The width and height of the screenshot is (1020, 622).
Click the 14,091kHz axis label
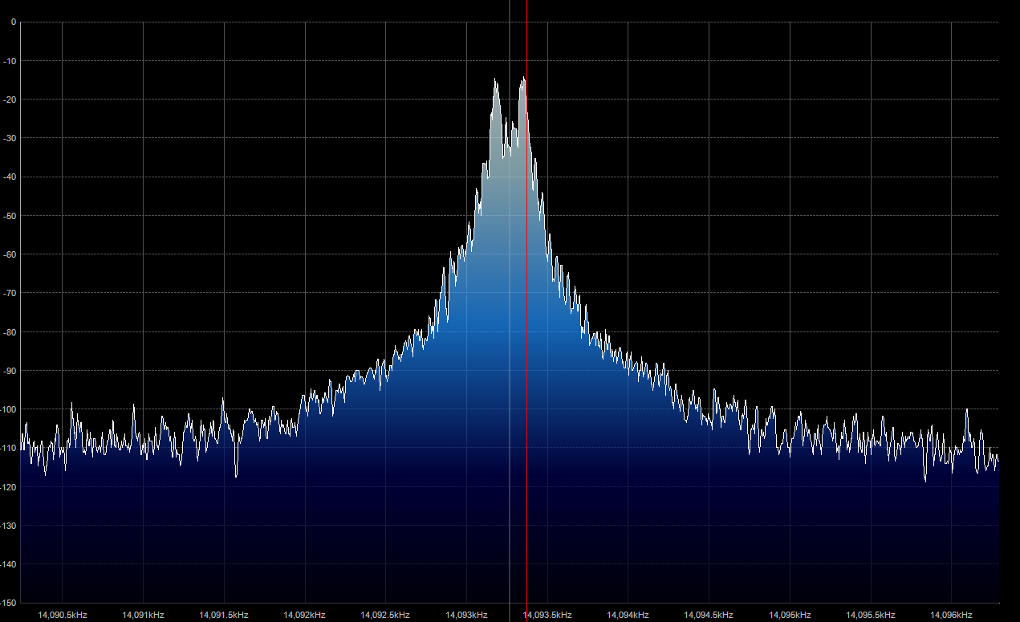143,615
